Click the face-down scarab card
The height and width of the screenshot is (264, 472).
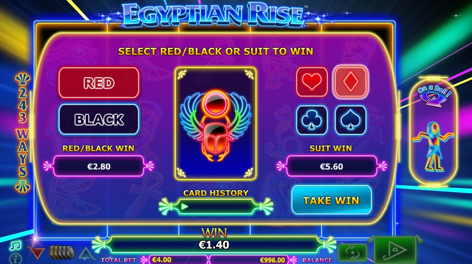(216, 124)
